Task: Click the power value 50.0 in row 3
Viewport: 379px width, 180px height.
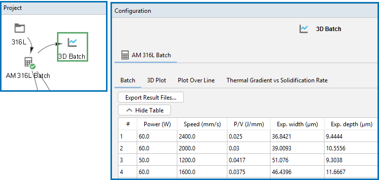Action: pyautogui.click(x=157, y=160)
